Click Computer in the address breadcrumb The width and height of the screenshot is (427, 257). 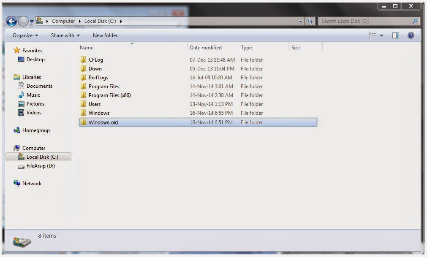63,21
